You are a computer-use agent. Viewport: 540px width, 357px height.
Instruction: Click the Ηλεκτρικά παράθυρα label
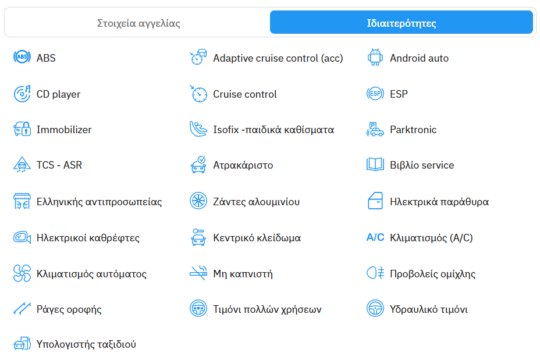tap(439, 202)
